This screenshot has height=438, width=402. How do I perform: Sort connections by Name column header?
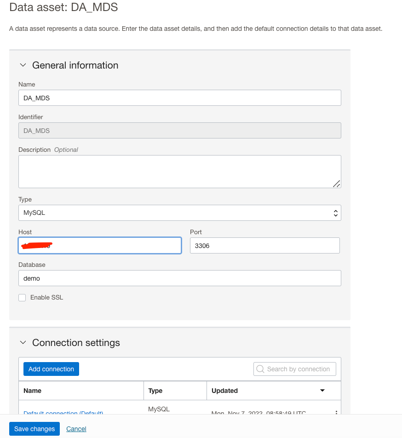(x=33, y=391)
